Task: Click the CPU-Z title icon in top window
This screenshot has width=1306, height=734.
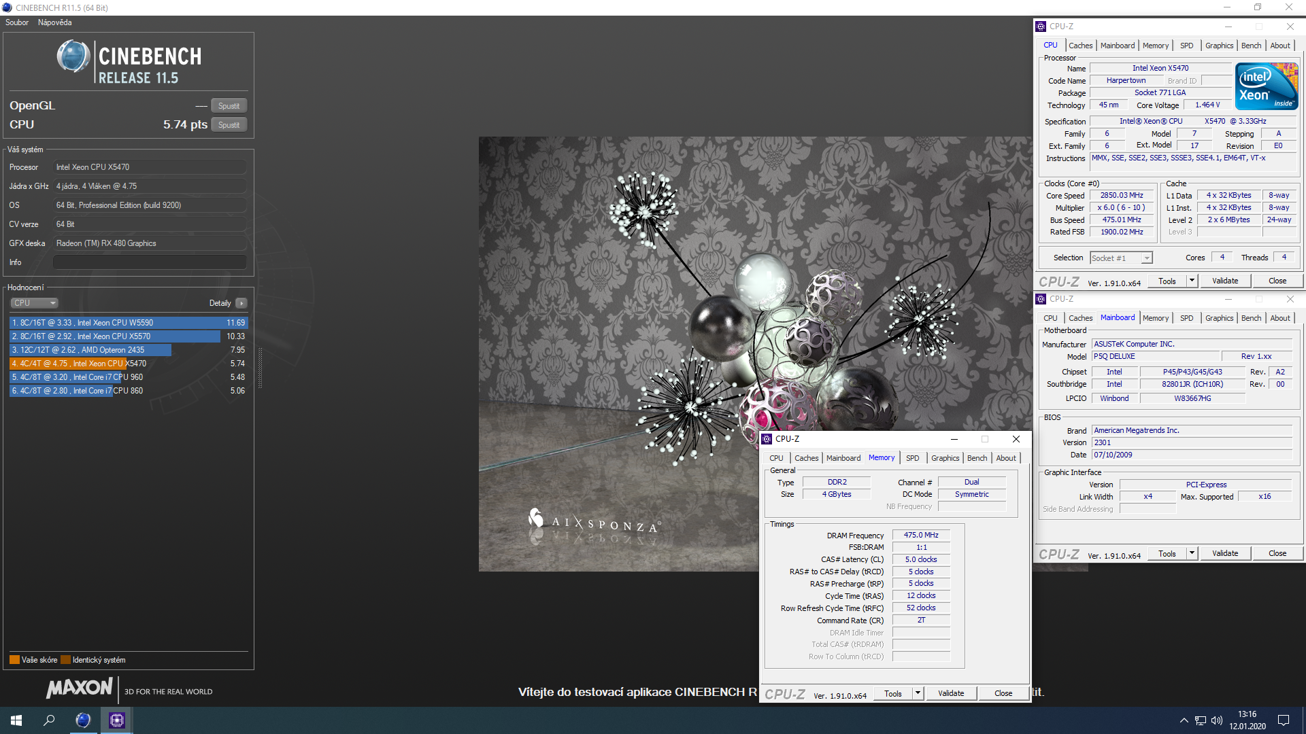Action: tap(1041, 27)
